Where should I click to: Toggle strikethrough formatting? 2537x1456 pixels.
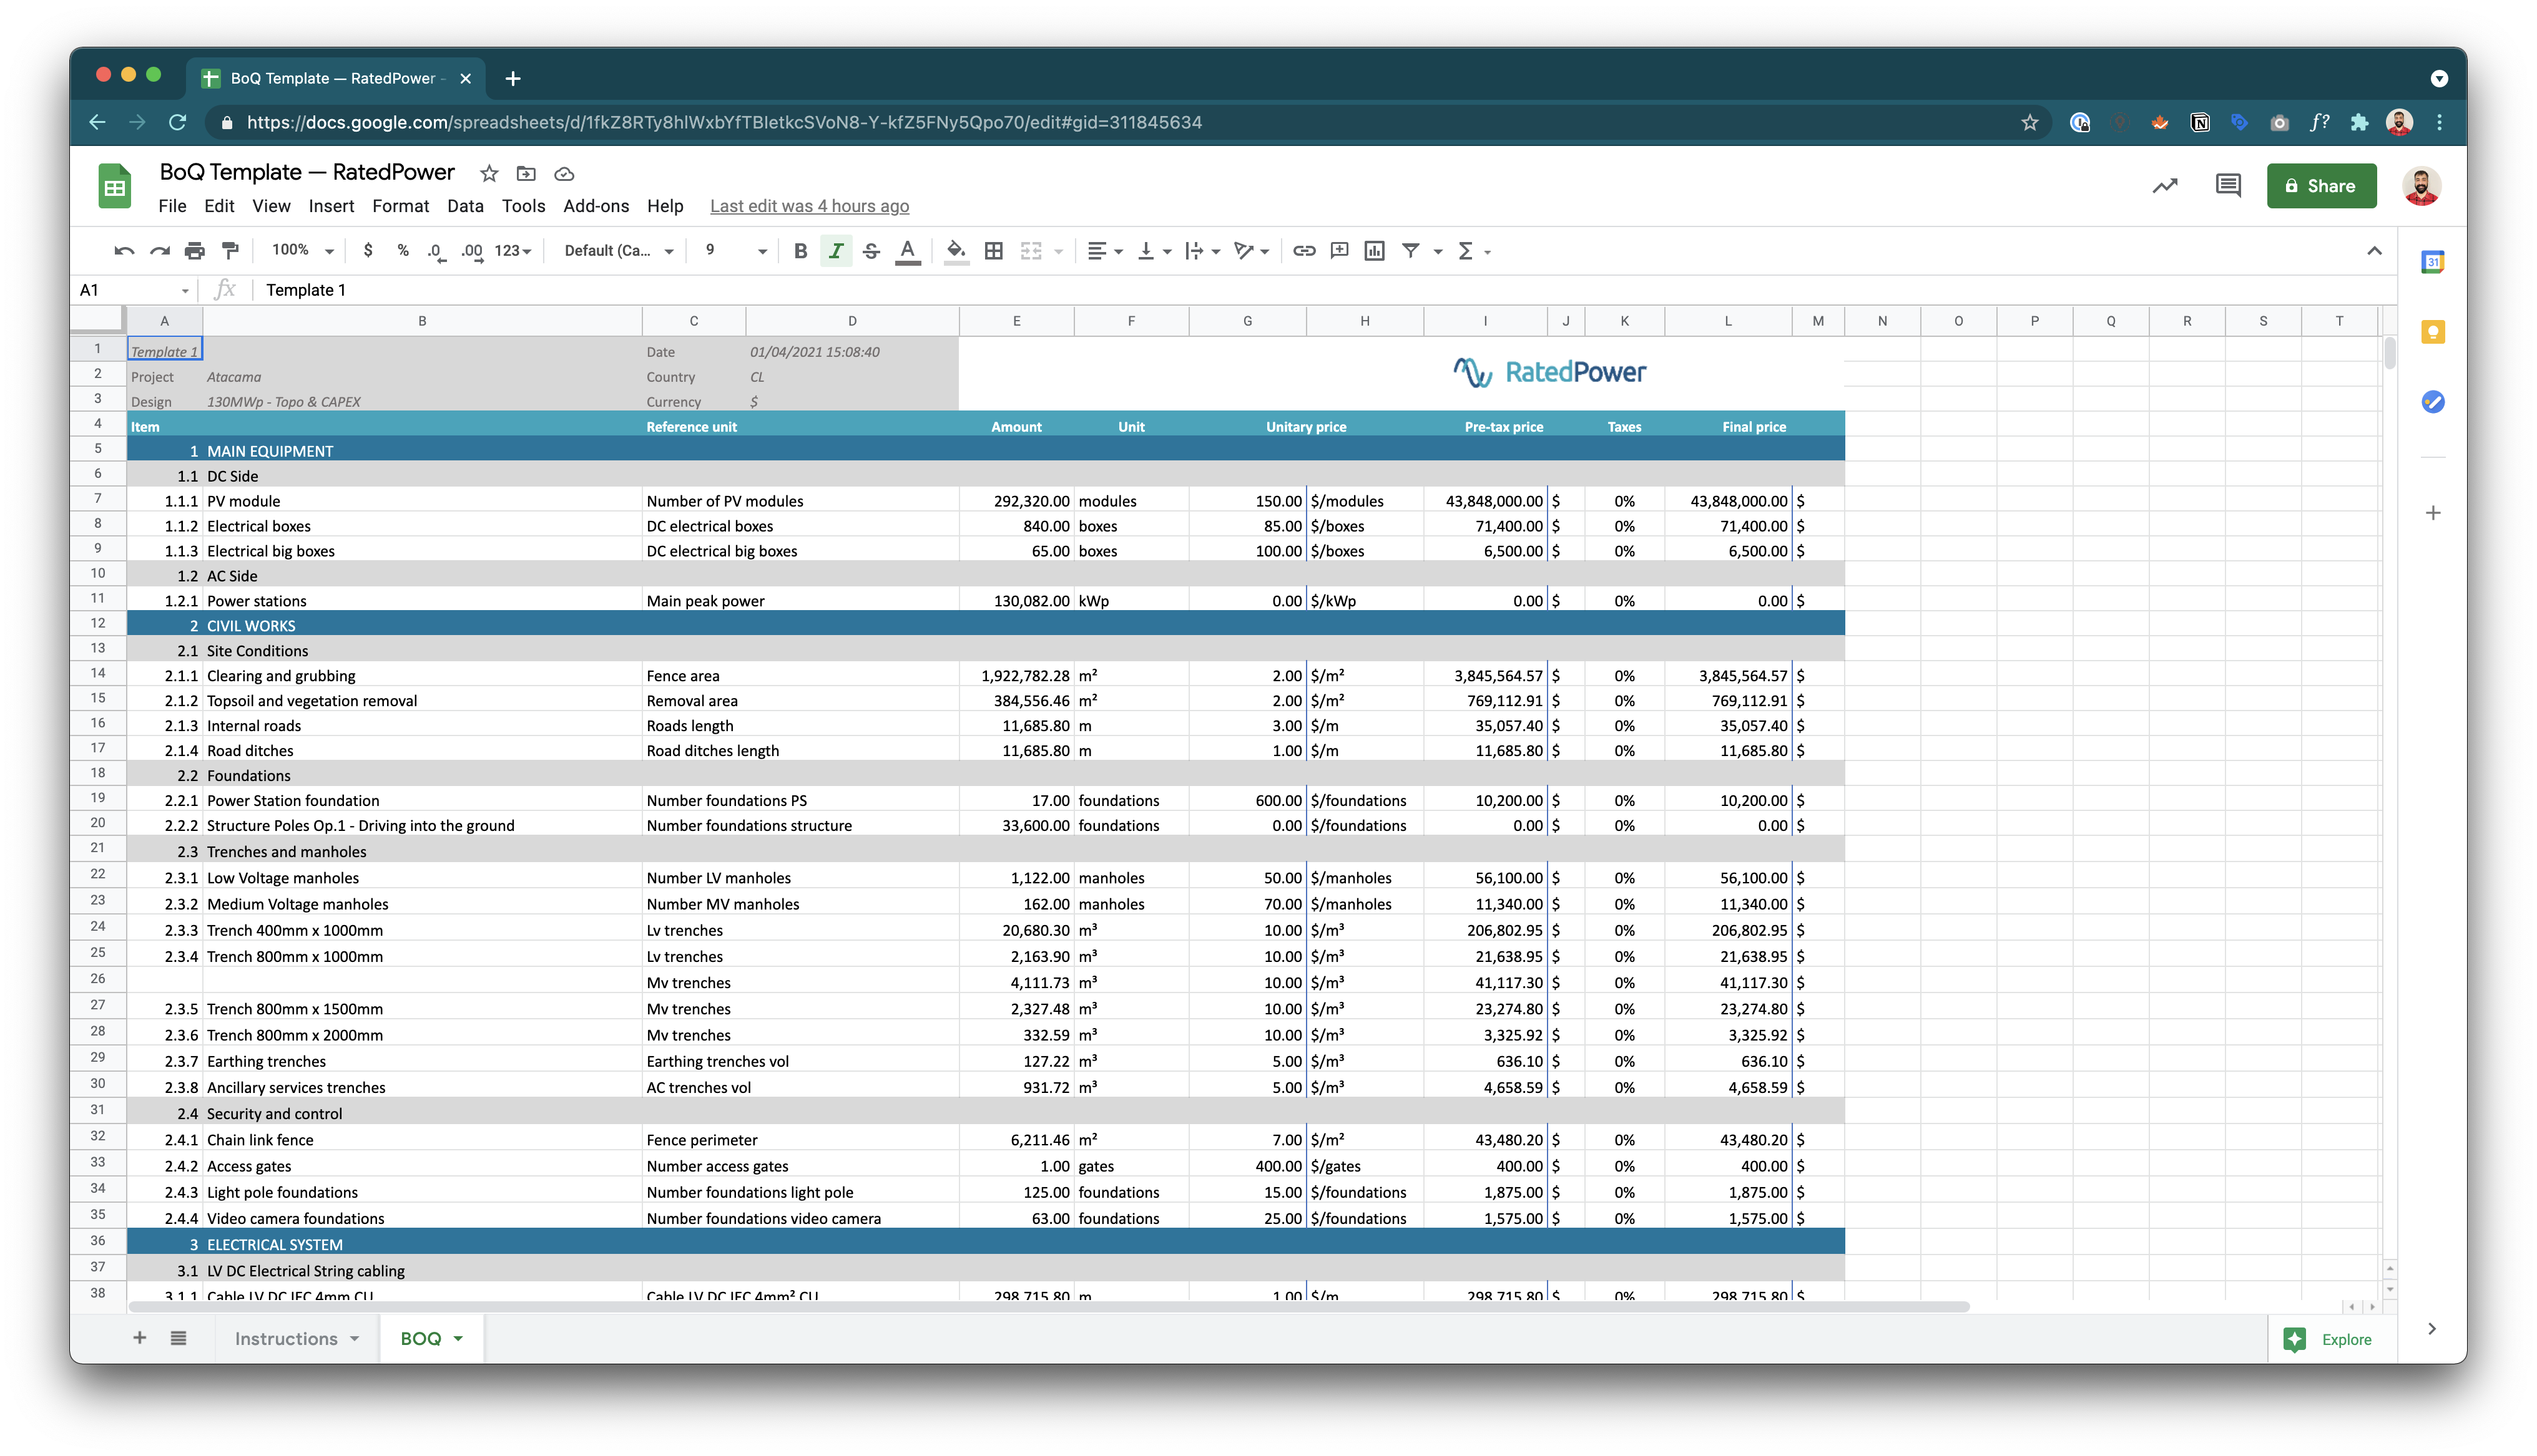[871, 251]
